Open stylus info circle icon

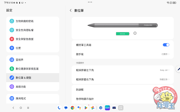(135, 33)
